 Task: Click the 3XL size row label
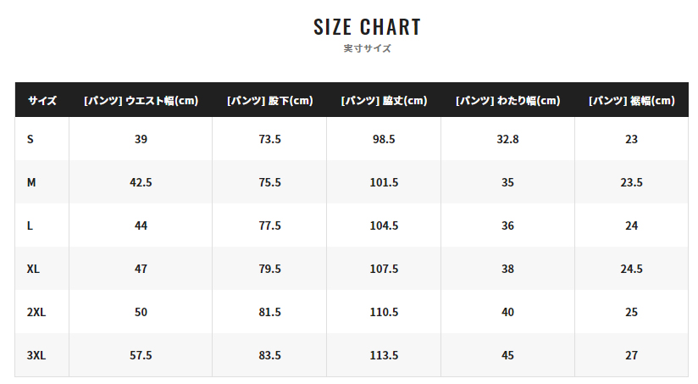click(36, 355)
